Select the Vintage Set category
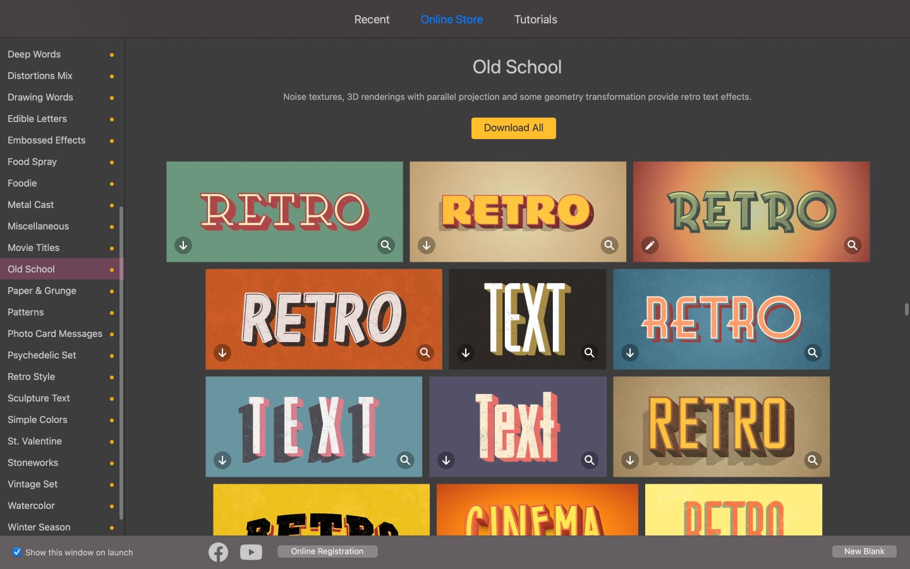Screen dimensions: 910x569 32,484
